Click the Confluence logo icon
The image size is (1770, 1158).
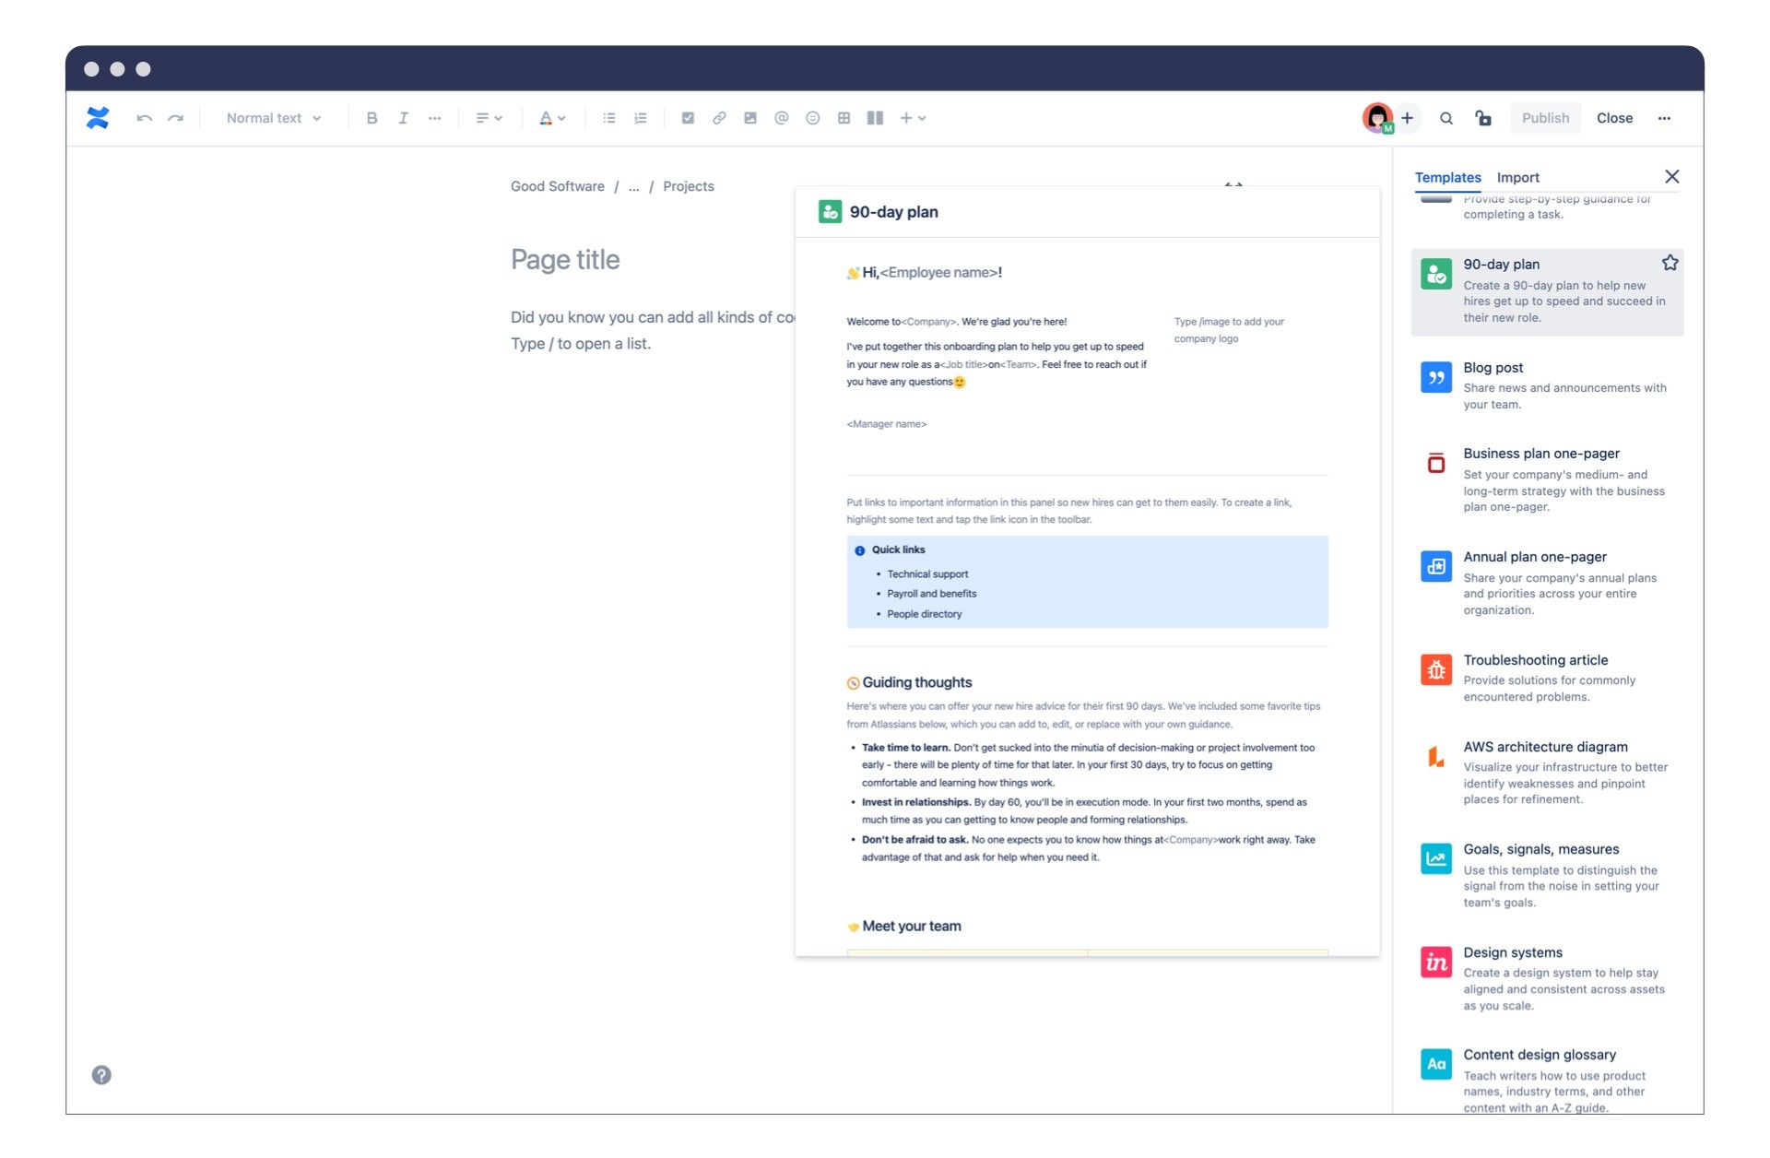(x=98, y=118)
